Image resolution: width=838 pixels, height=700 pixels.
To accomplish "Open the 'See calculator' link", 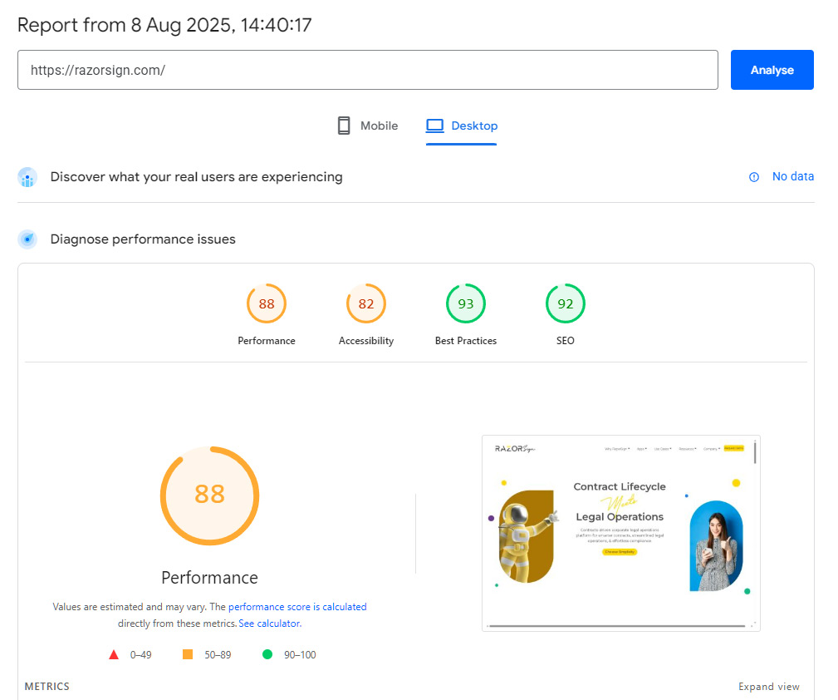I will click(x=270, y=624).
